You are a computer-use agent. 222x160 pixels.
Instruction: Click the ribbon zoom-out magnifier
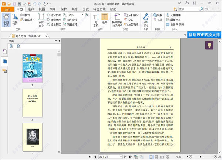[x=64, y=15]
